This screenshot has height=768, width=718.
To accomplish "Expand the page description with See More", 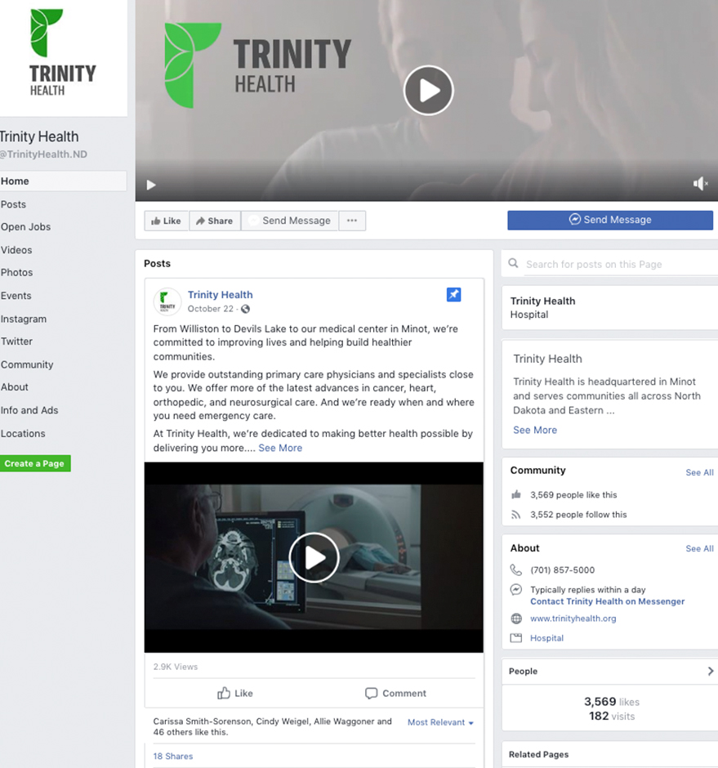I will point(535,430).
